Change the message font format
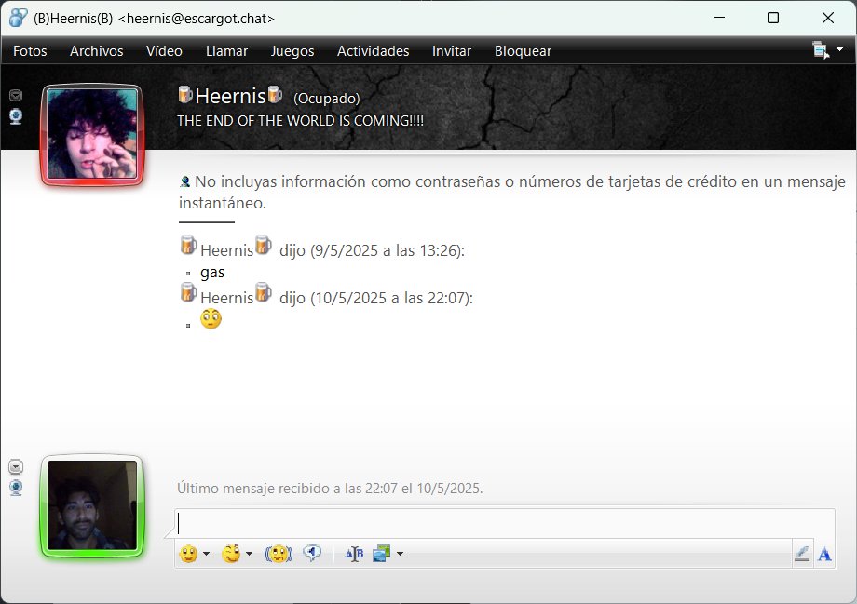Screen dimensions: 857x604 (353, 553)
